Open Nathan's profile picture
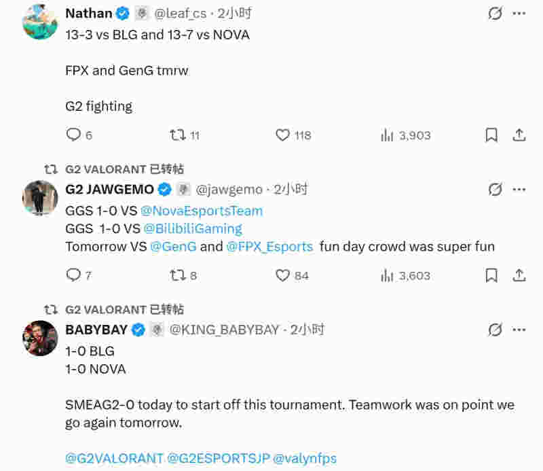543x471 pixels. (x=40, y=22)
